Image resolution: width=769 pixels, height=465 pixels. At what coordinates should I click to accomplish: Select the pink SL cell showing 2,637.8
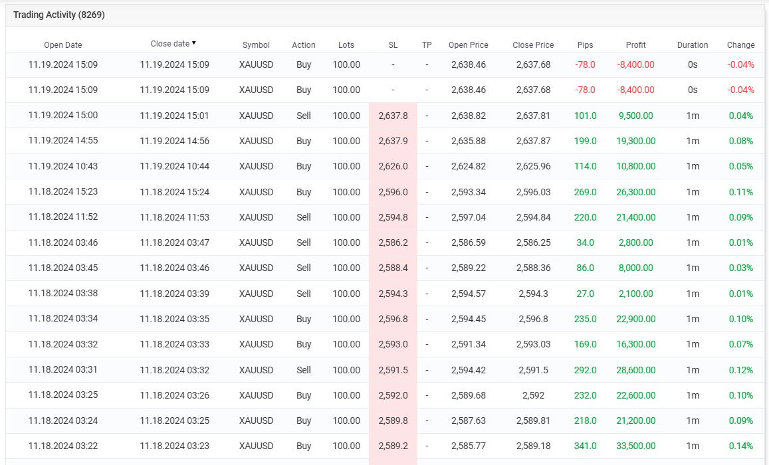(393, 116)
